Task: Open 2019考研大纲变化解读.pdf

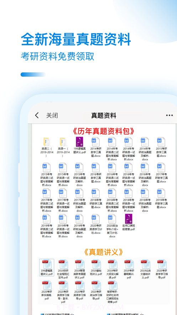Action: [x=112, y=269]
